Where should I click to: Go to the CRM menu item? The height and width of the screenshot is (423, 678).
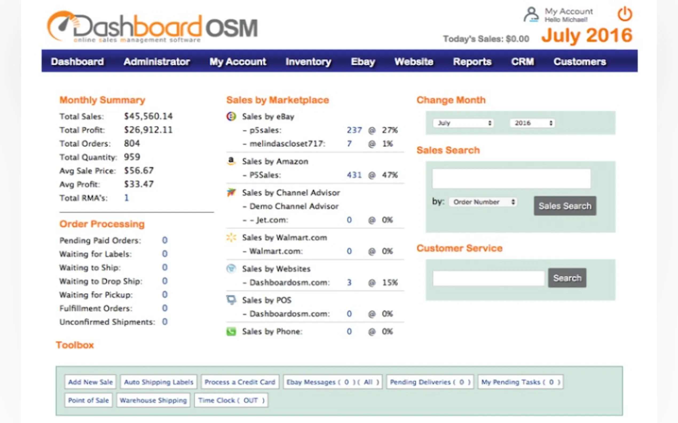coord(522,62)
